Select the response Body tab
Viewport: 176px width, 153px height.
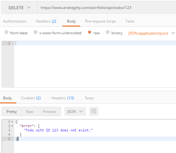coord(7,98)
